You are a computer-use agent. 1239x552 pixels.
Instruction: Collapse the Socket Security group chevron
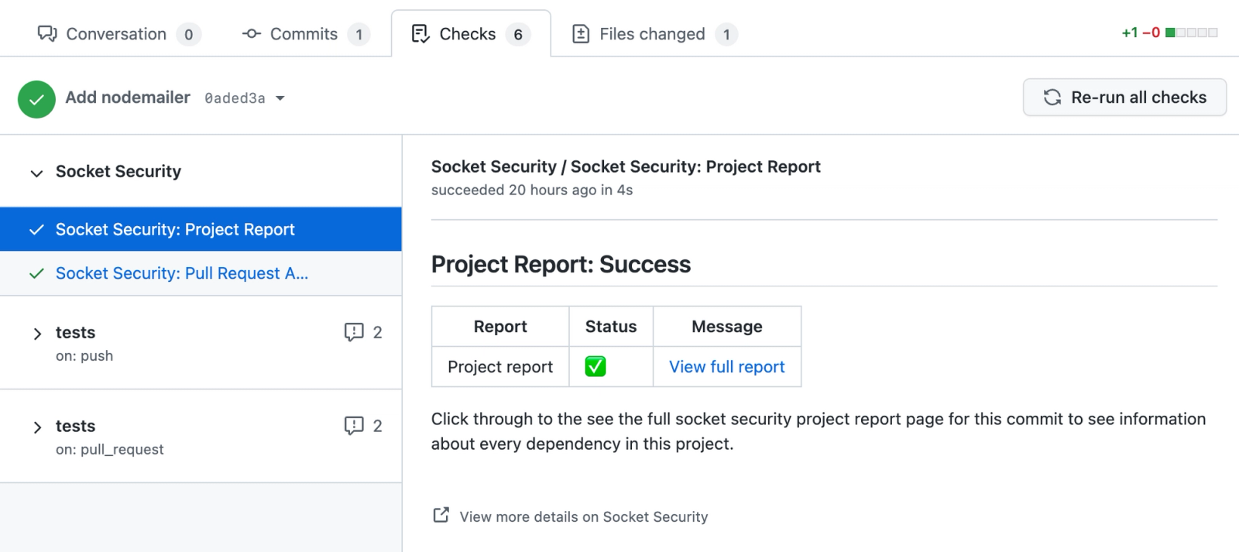pyautogui.click(x=36, y=173)
